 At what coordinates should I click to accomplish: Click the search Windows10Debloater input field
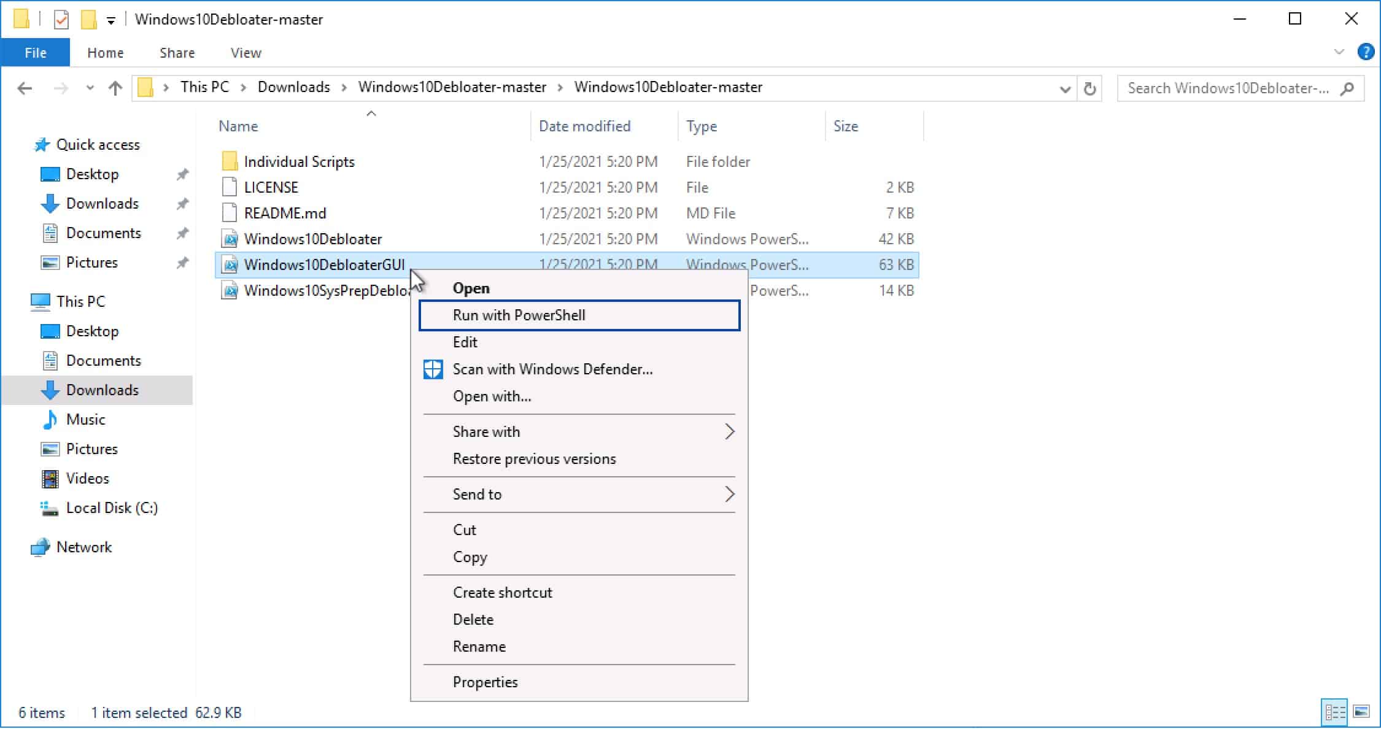click(1229, 89)
